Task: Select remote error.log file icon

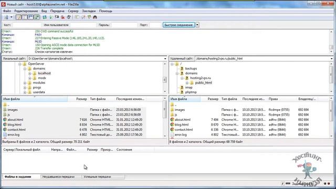Action: click(172, 134)
